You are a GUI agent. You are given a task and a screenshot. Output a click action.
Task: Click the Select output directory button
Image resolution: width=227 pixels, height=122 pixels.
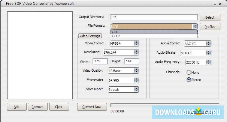[x=210, y=17]
